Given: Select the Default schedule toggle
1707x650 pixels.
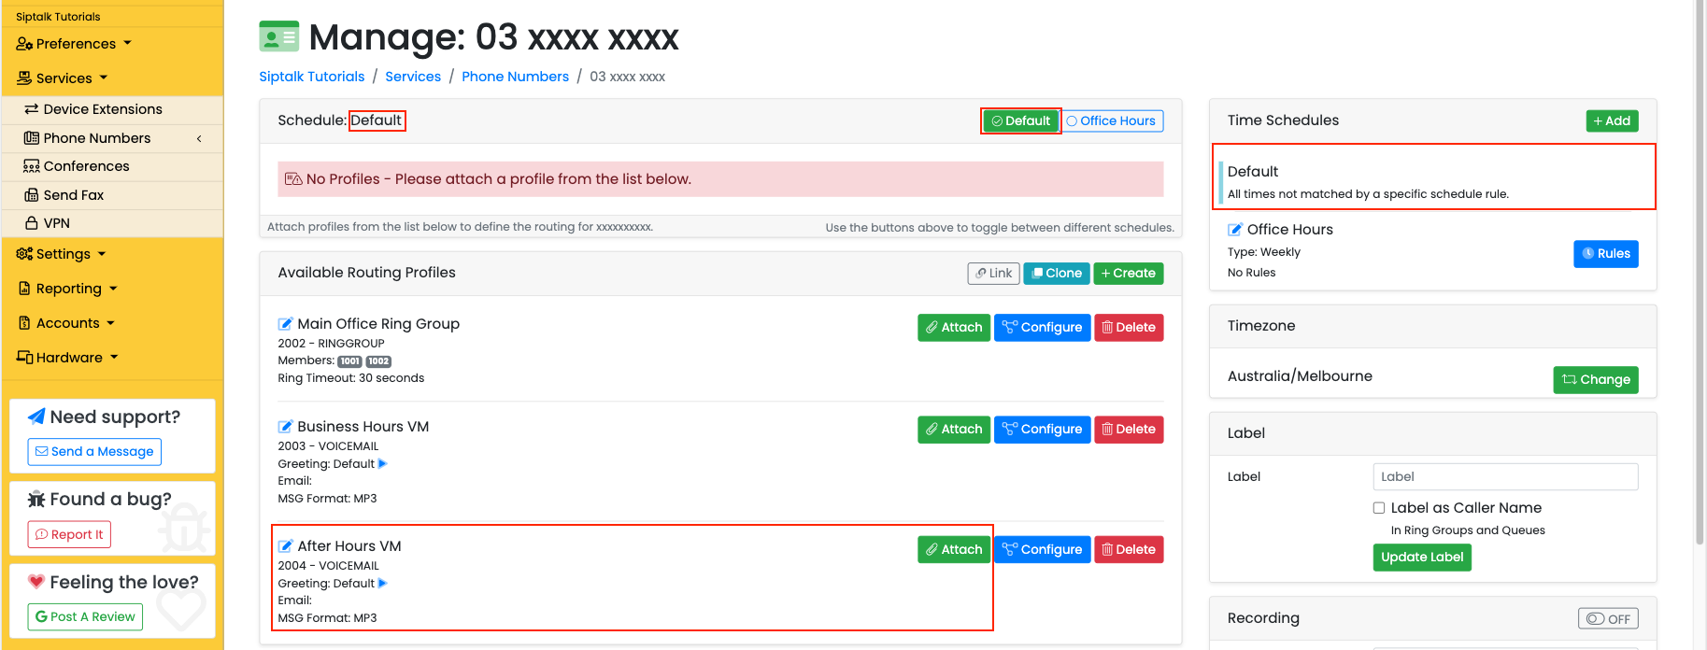Looking at the screenshot, I should (x=1021, y=120).
